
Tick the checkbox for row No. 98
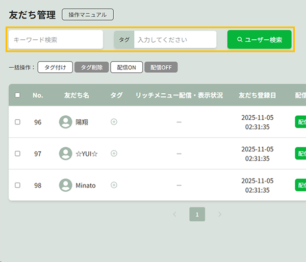18,186
